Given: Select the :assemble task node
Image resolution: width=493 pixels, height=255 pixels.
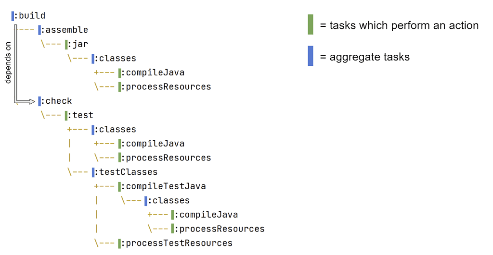Looking at the screenshot, I should (66, 30).
